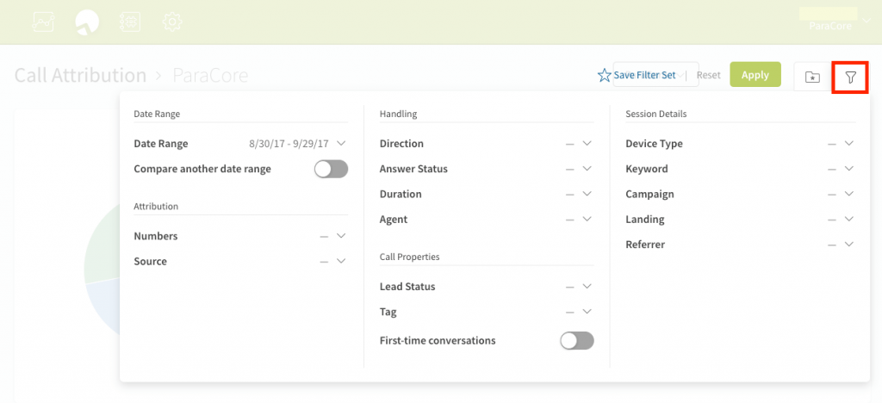This screenshot has height=403, width=882.
Task: Open the call attribution pie logo icon
Action: (87, 22)
